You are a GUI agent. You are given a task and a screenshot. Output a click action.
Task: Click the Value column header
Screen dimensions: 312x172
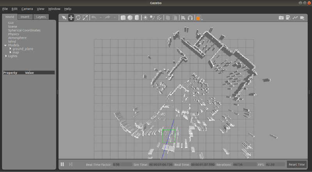coord(29,73)
